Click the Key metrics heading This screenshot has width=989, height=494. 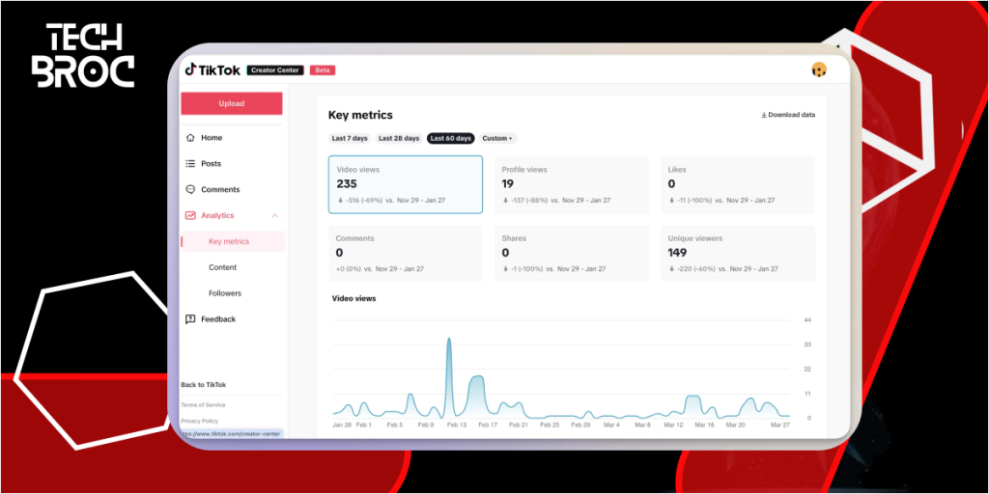coord(360,115)
